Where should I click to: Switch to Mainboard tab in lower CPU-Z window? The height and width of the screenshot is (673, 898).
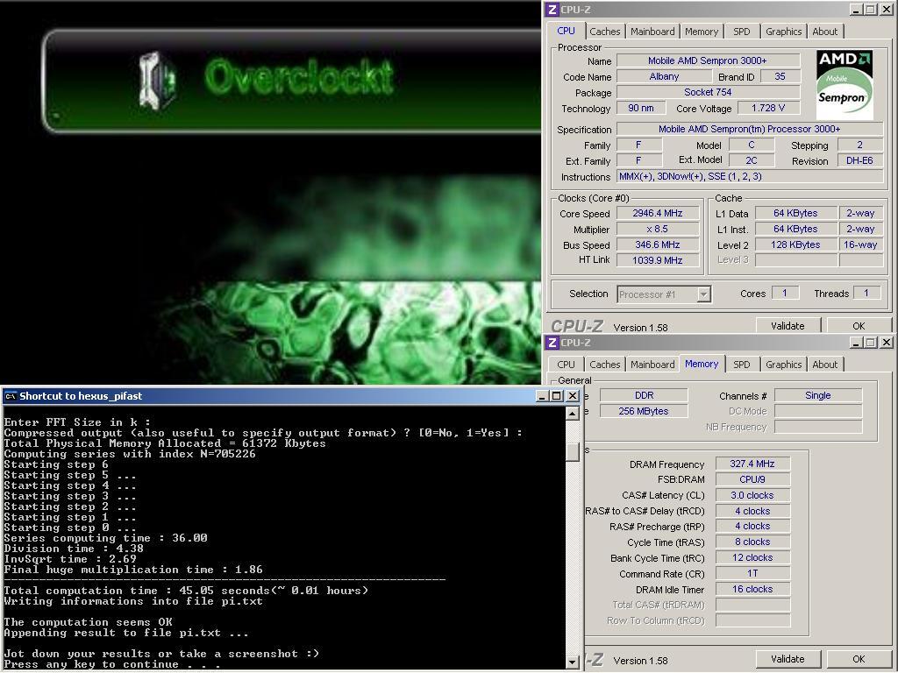click(x=652, y=365)
